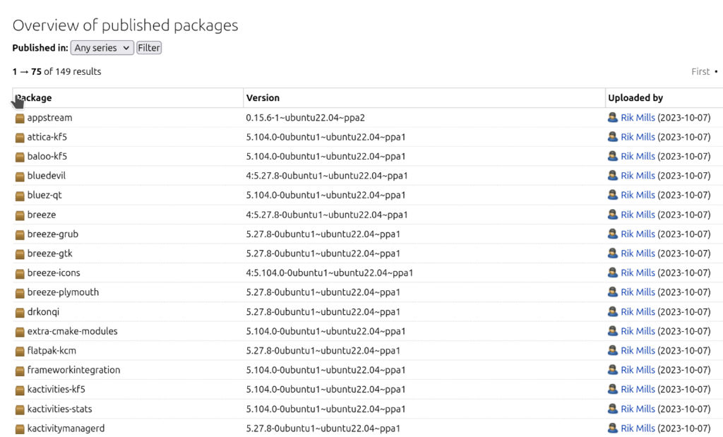Click the package icon beside flatpak-kcm

[20, 351]
